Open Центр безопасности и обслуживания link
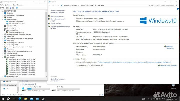This screenshot has height=101, width=180. click(x=58, y=80)
